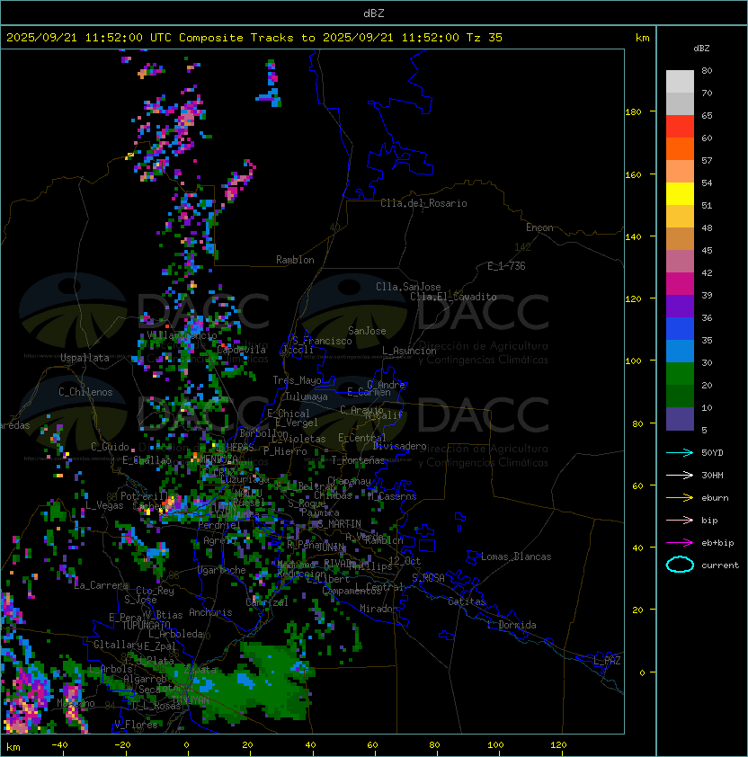Click the 'L_Dormida' map label
This screenshot has width=748, height=757.
(512, 625)
